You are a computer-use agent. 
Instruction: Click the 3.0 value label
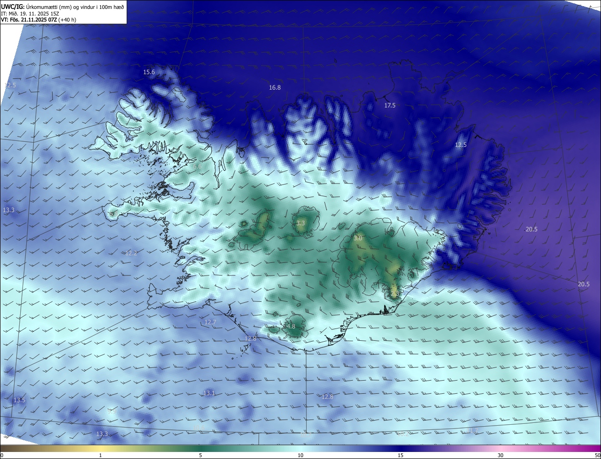(358, 238)
